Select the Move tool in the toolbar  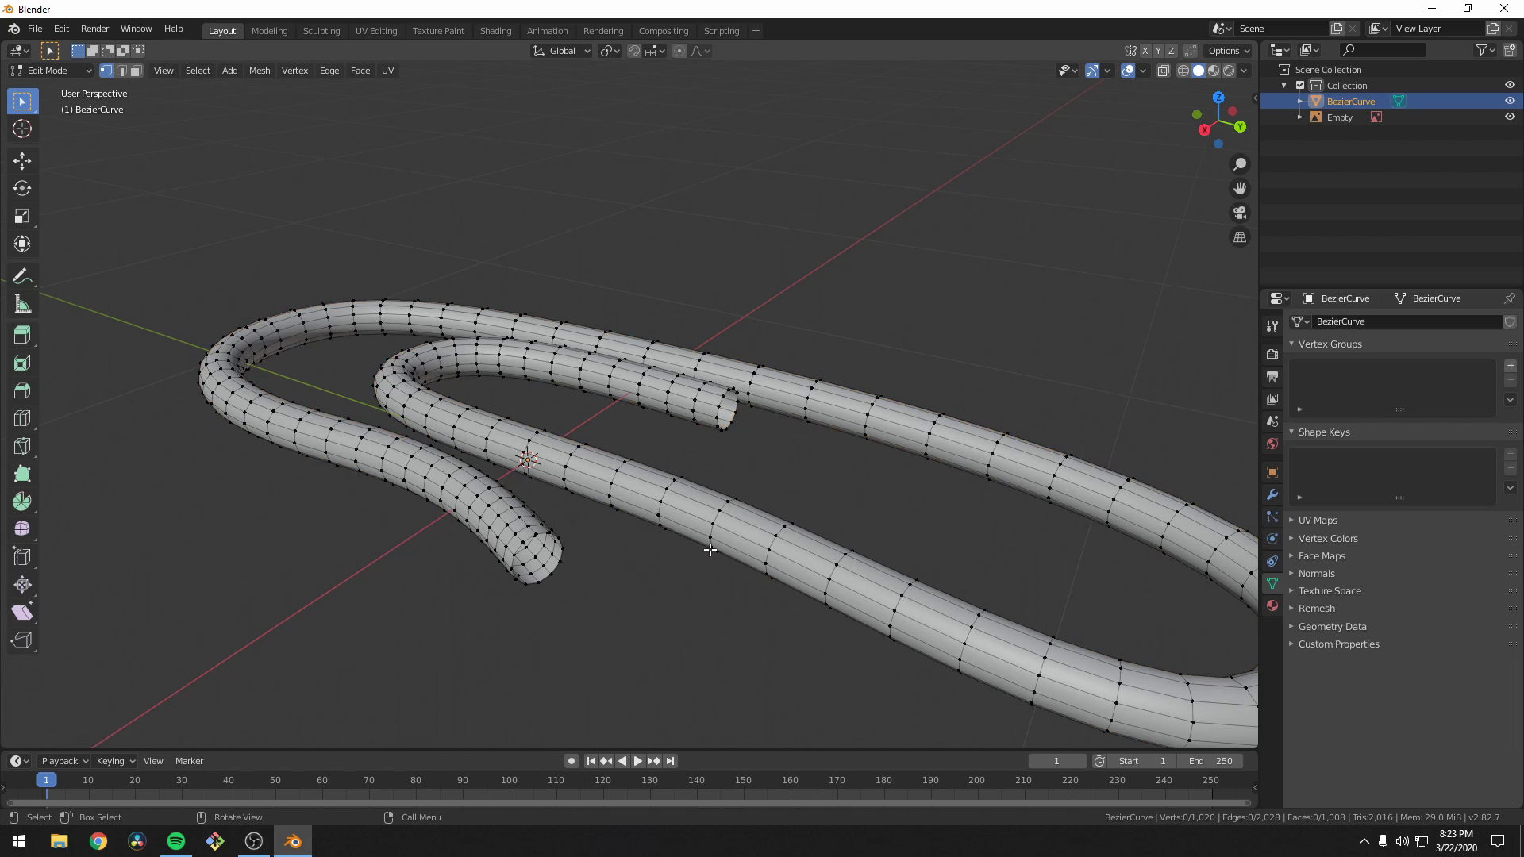[x=22, y=160]
